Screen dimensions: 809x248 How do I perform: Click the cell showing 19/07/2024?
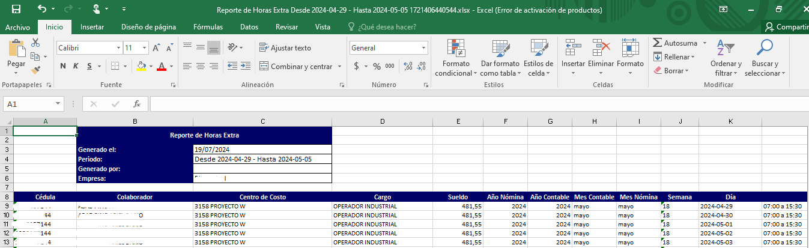(262, 150)
